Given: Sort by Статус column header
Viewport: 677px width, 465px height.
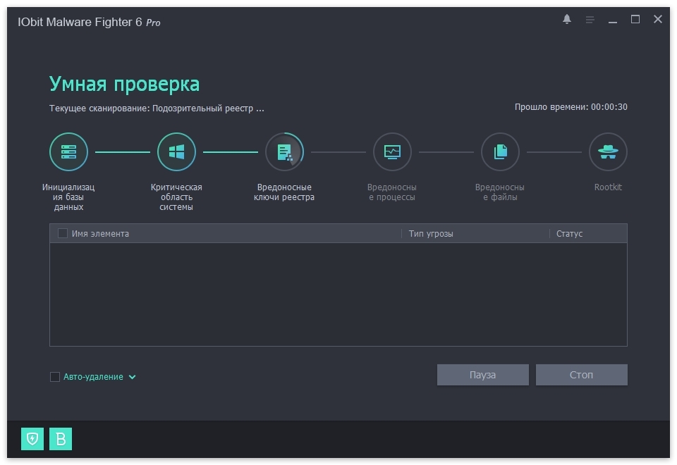Looking at the screenshot, I should tap(569, 233).
